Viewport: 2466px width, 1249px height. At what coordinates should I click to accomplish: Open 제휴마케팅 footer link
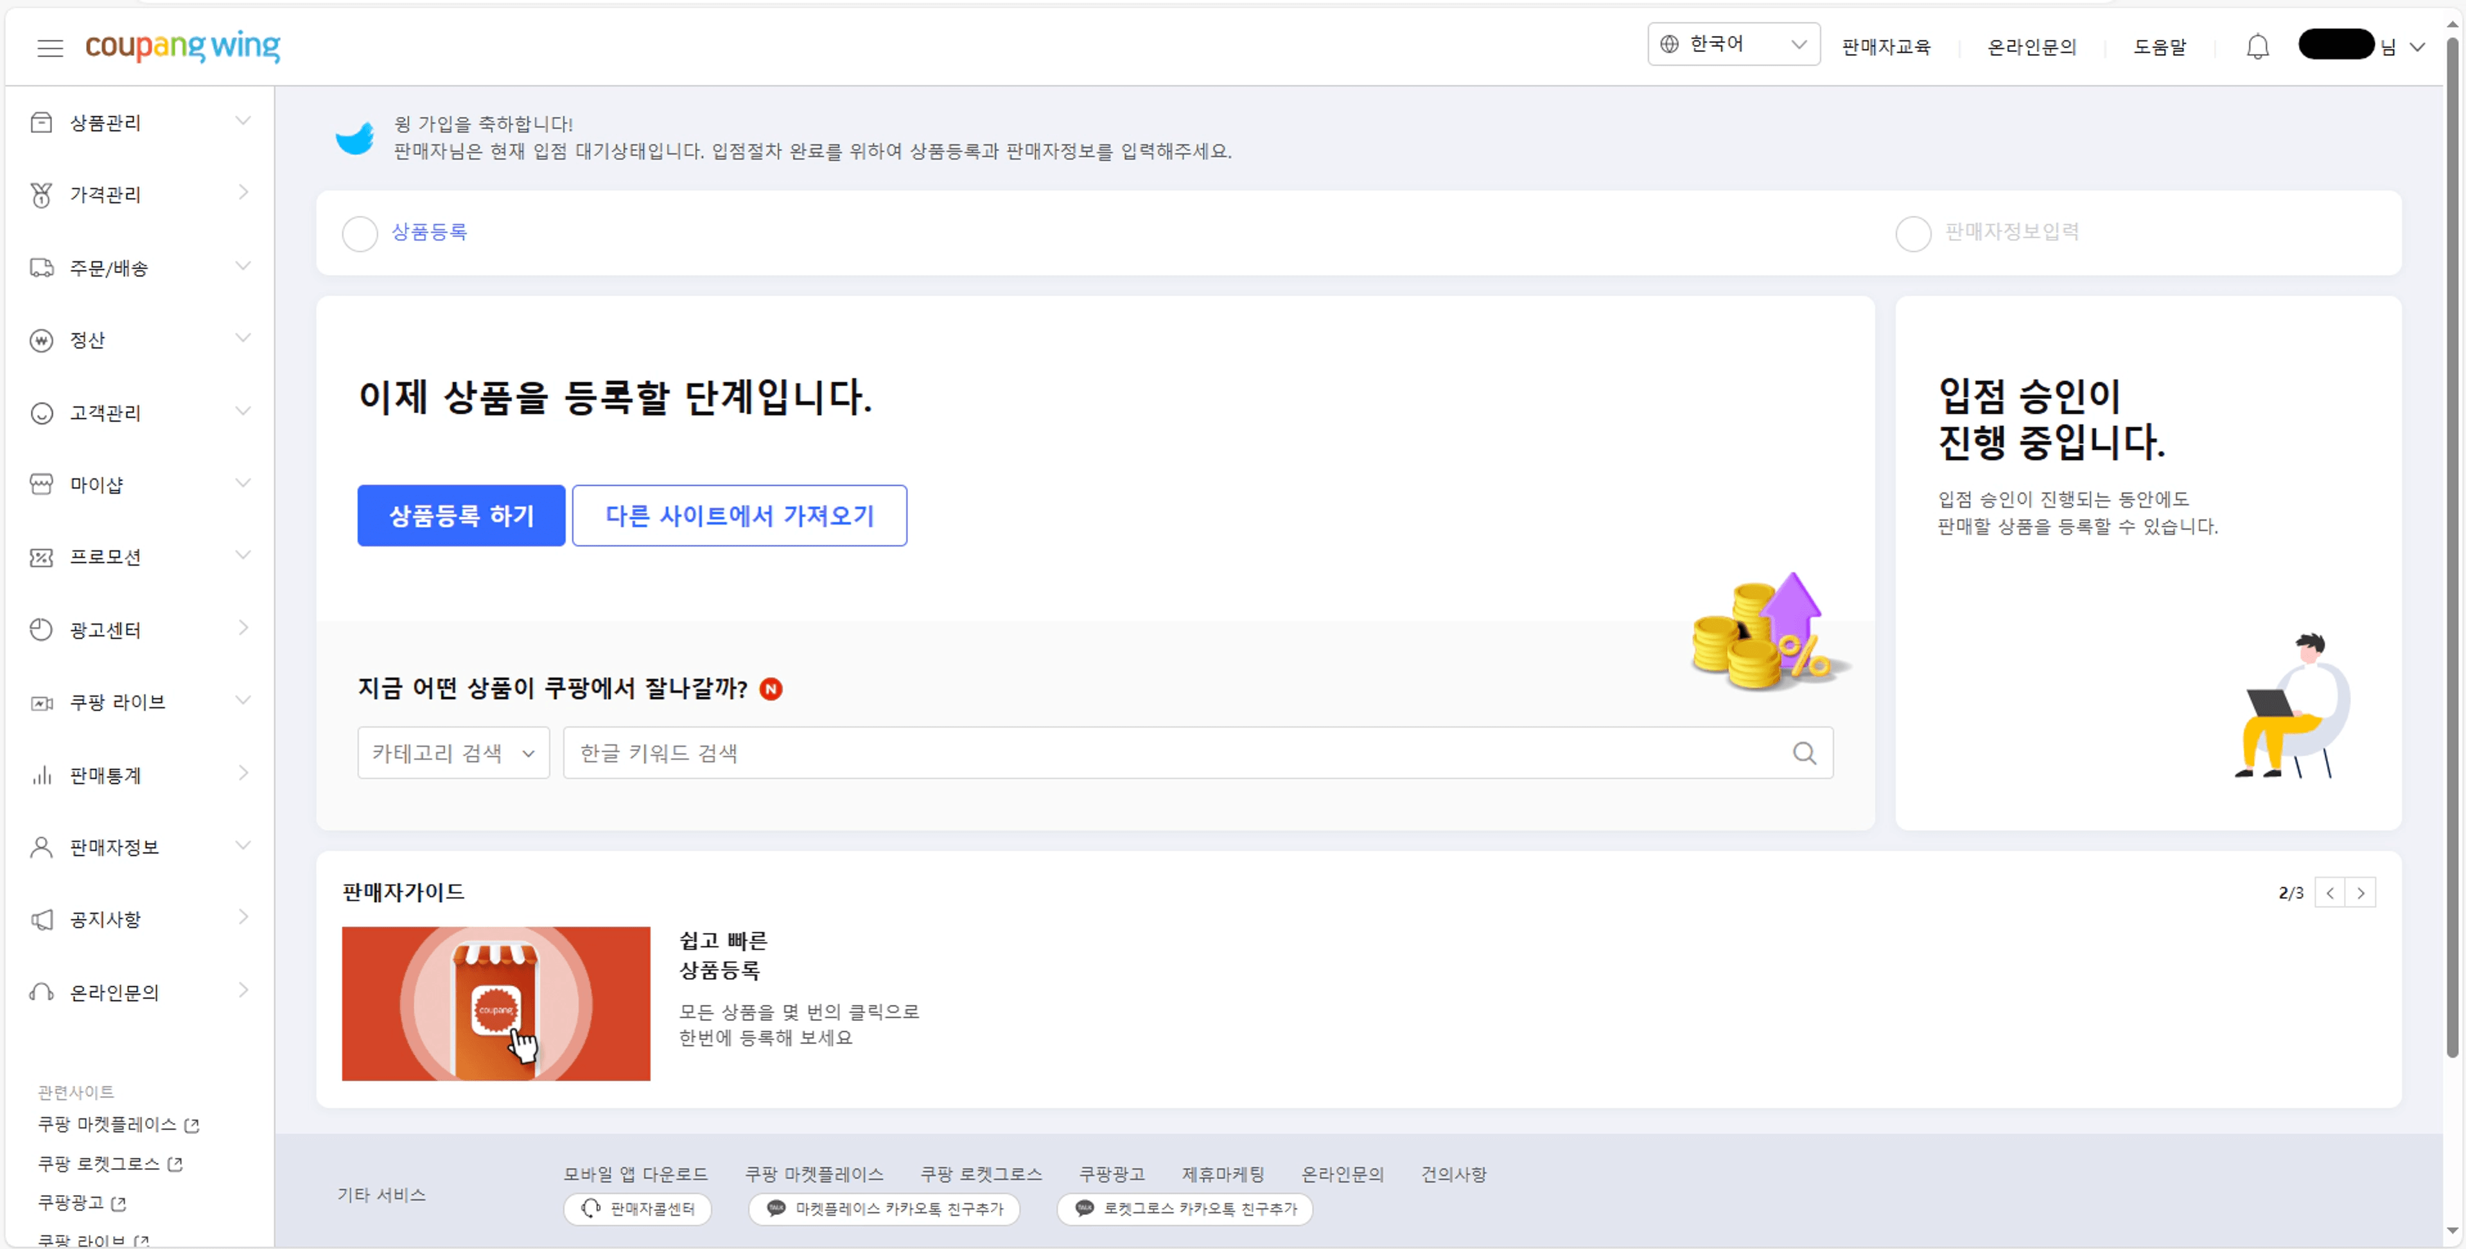click(x=1223, y=1175)
